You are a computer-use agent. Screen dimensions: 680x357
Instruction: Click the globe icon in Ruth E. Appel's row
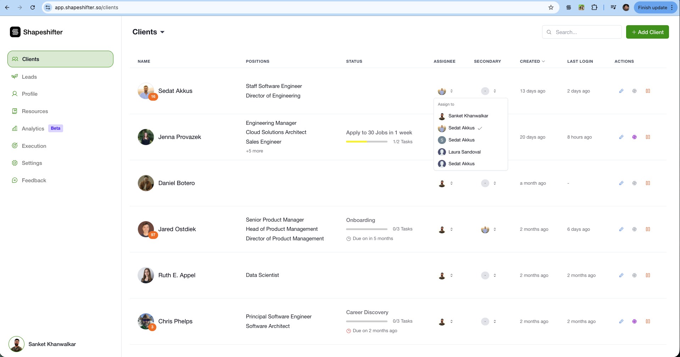[634, 275]
